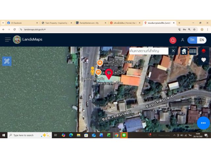Viewport: 211px width, 158px height.
Task: Click the LandsMaps emblem logo
Action: pos(17,39)
